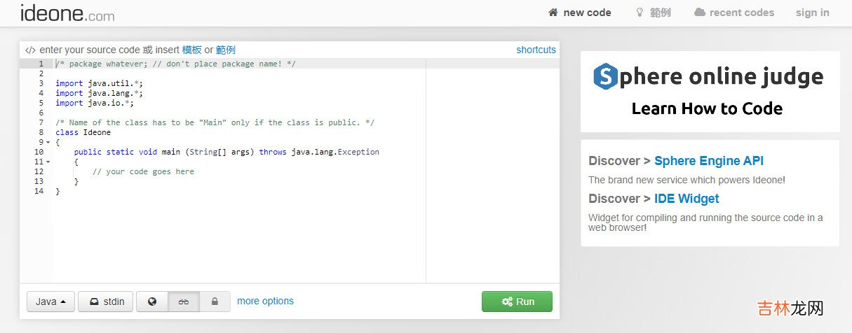
Task: Click the tray icon on stdin button
Action: coord(93,302)
